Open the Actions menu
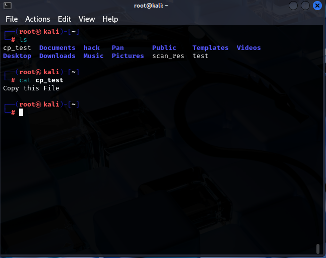Screen dimensions: 326x258 click(x=38, y=19)
